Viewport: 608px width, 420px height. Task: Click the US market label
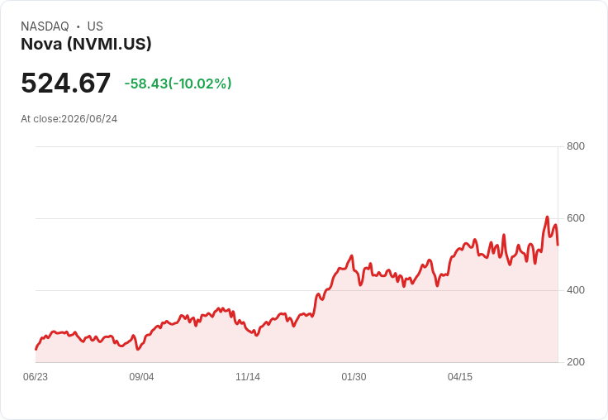(95, 26)
